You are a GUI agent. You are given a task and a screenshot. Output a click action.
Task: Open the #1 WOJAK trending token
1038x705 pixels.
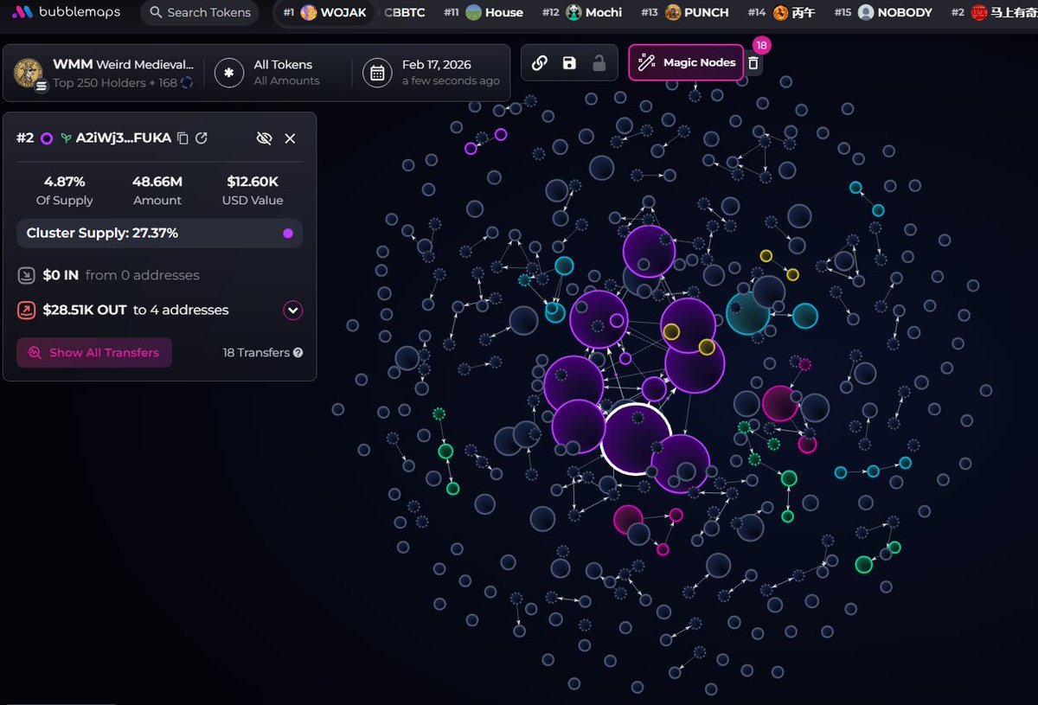(327, 12)
